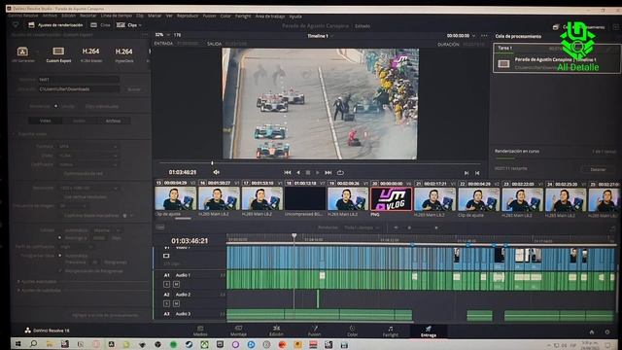Select clip 15 thumbnail
This screenshot has height=350, width=622.
coord(175,198)
